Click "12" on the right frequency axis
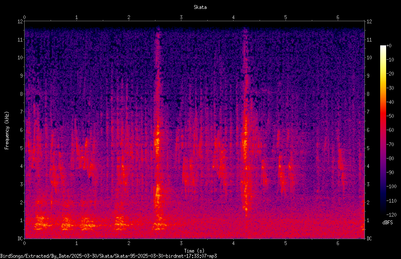 point(369,22)
